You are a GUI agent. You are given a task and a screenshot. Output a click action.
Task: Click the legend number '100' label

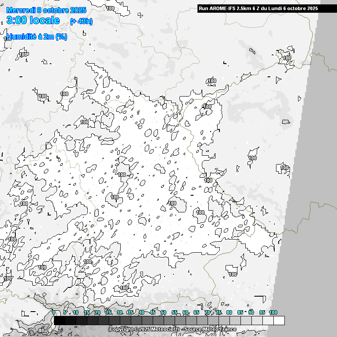point(273,312)
